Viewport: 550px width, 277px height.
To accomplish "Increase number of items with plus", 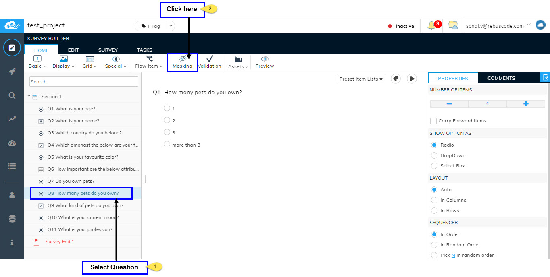I will coord(526,104).
